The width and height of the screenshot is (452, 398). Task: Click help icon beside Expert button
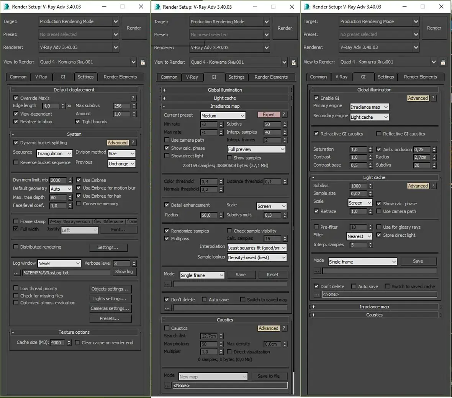pyautogui.click(x=284, y=115)
